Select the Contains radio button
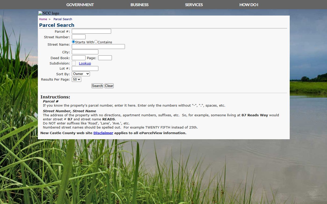Viewport: 327px width, 204px height. coord(96,42)
